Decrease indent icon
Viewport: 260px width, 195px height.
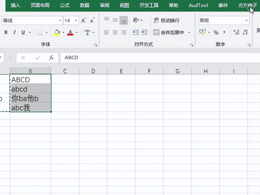pos(136,32)
